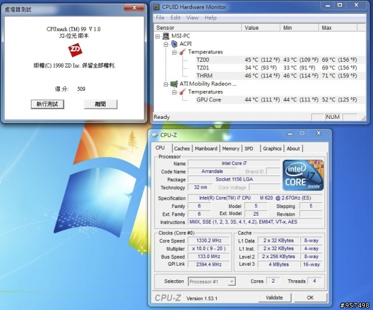Switch to the Graphics tab in CPU-Z
Viewport: 373px width, 310px height.
[272, 149]
